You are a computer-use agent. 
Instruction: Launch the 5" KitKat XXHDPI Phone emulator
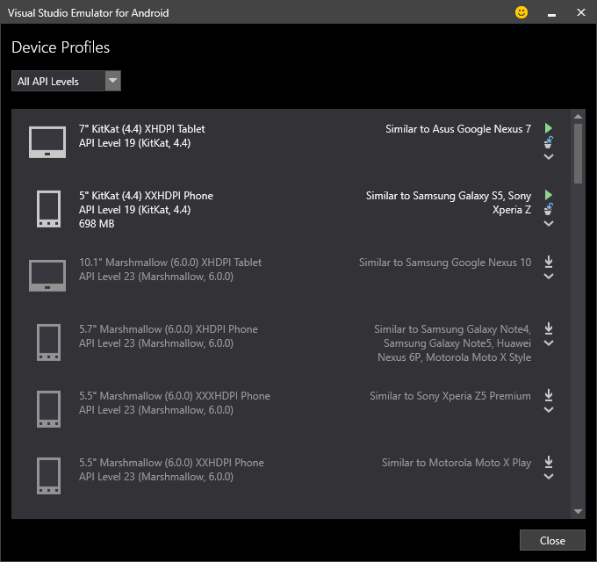tap(549, 195)
